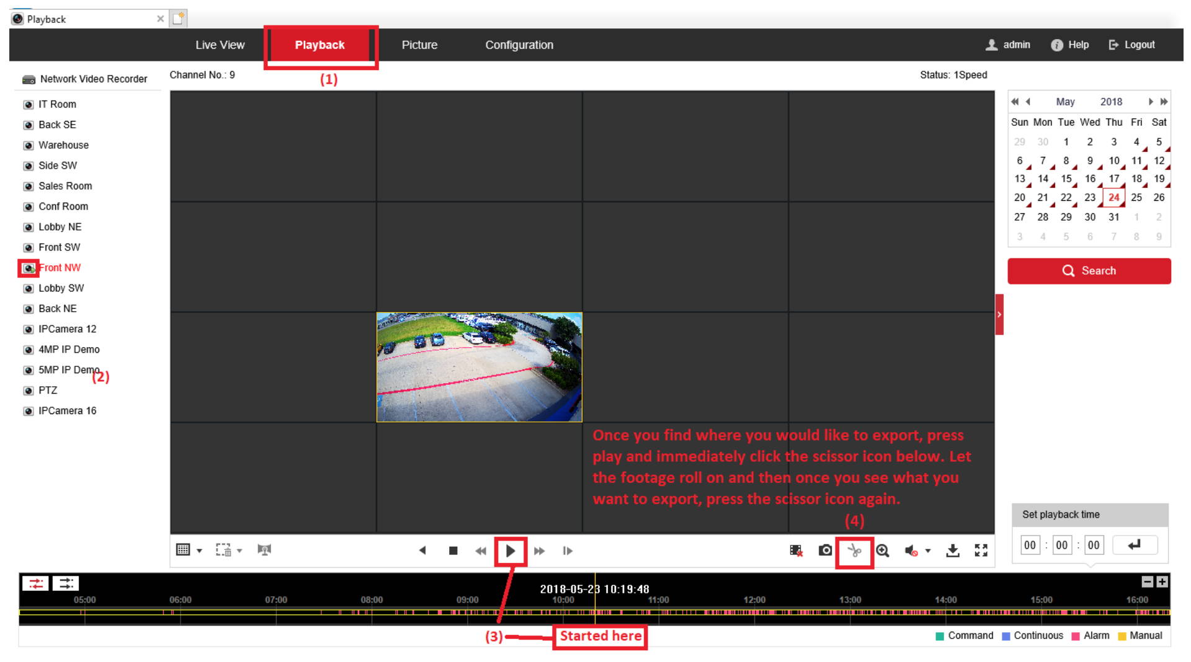This screenshot has width=1191, height=662.
Task: Open the Picture tab
Action: pos(419,45)
